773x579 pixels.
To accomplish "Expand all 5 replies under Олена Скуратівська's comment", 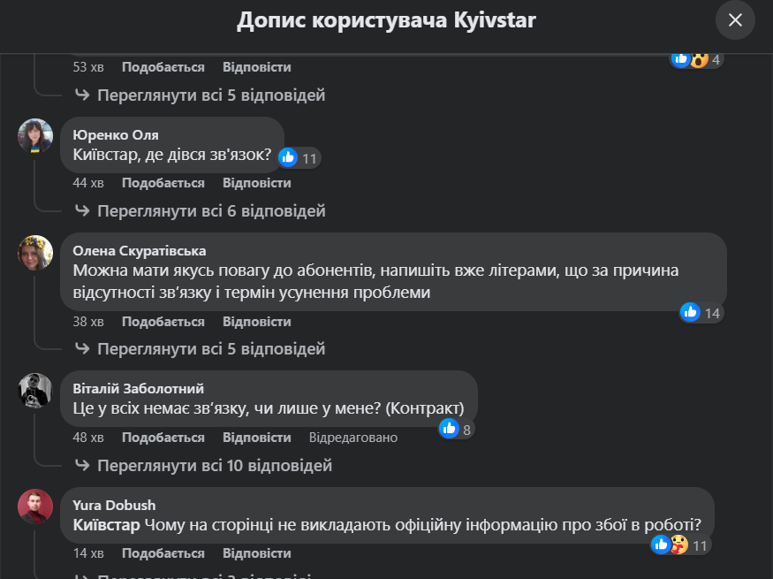I will (210, 349).
